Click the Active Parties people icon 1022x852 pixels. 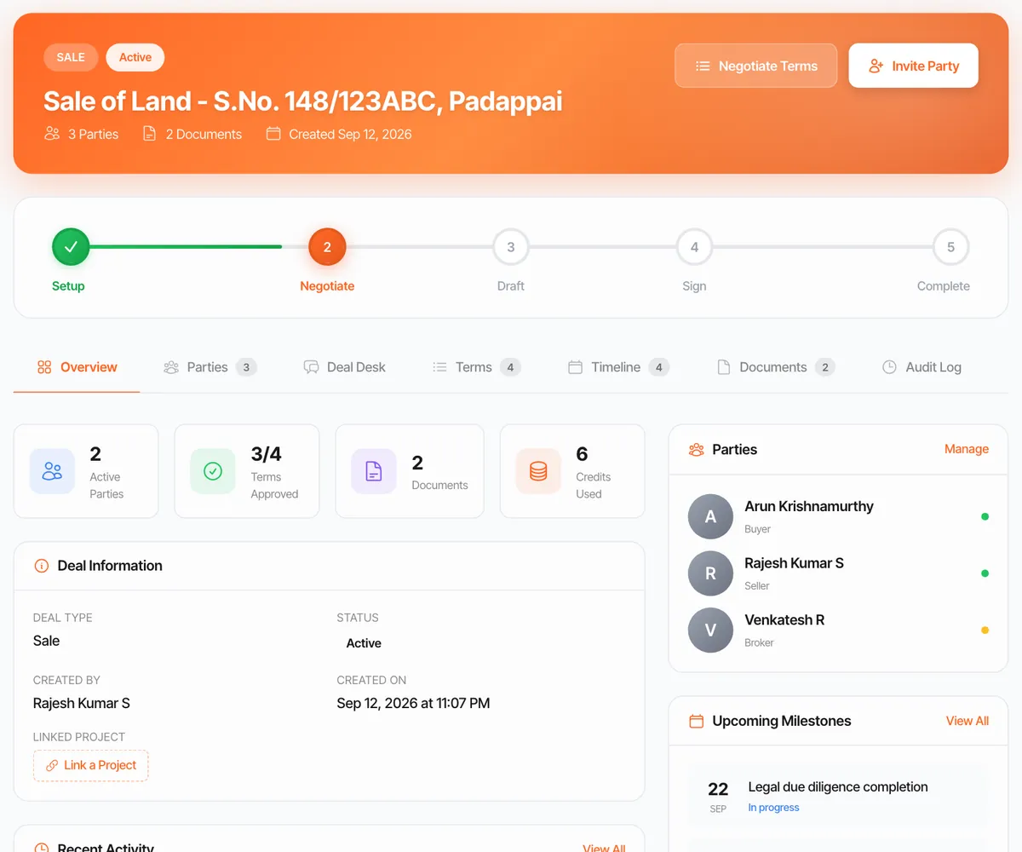[x=52, y=471]
